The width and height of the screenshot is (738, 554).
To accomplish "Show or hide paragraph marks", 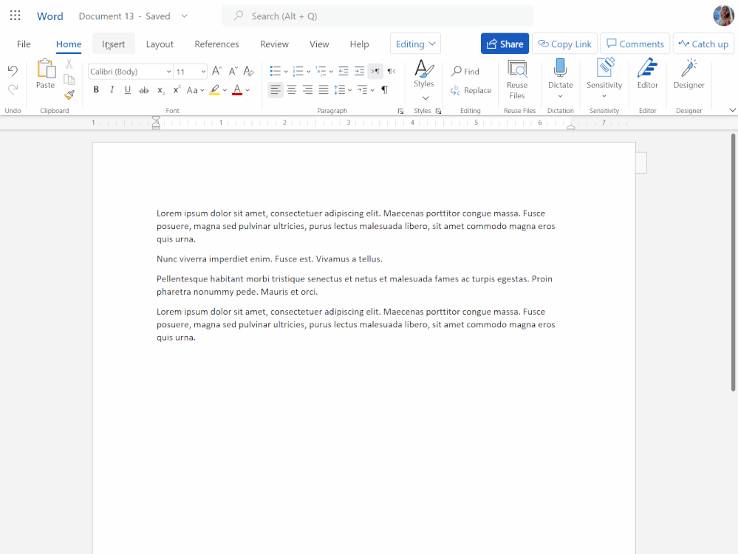I will click(x=385, y=89).
